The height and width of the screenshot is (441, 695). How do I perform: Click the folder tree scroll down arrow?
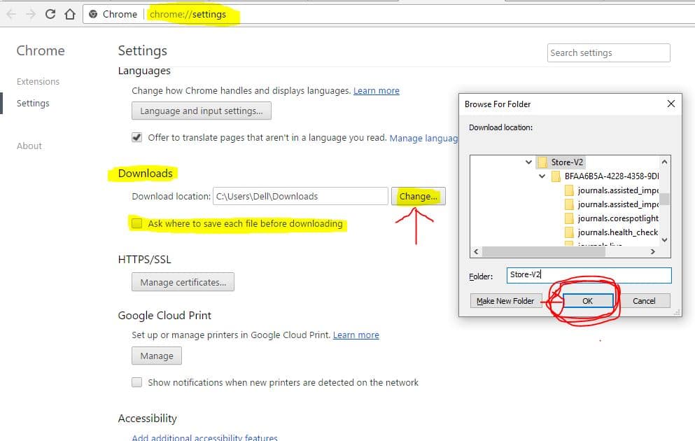point(664,240)
